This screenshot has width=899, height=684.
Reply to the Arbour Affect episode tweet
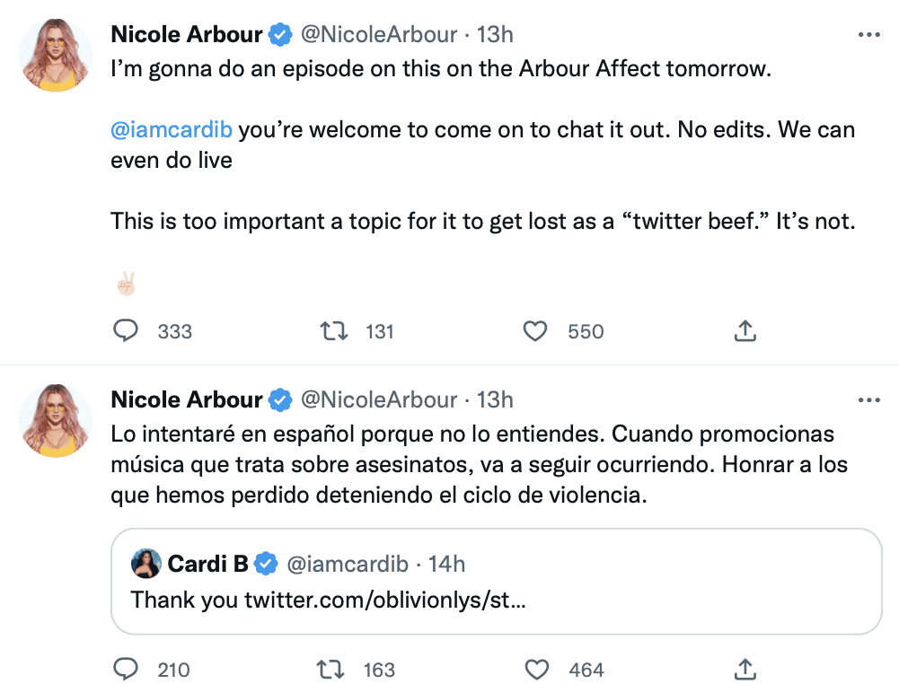[126, 330]
